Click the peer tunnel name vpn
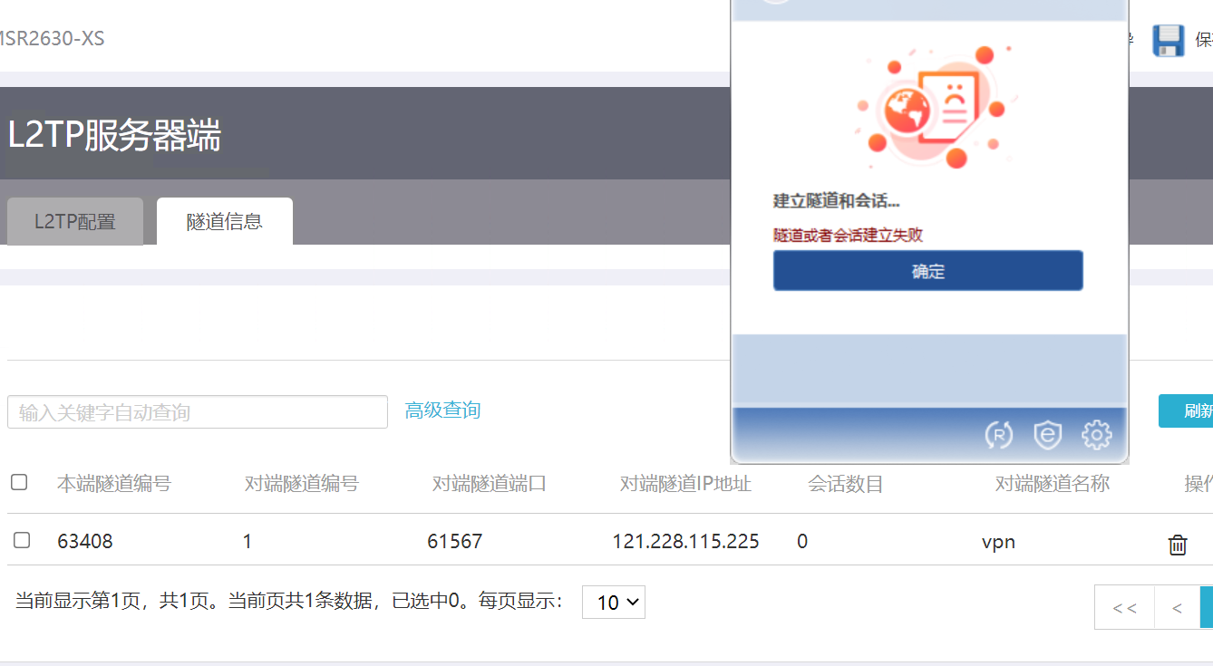Image resolution: width=1213 pixels, height=666 pixels. [x=998, y=542]
